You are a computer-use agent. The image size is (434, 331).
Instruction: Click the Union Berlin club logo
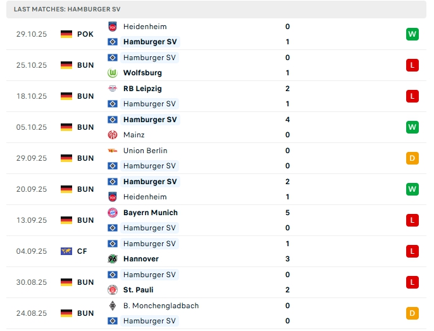click(113, 151)
